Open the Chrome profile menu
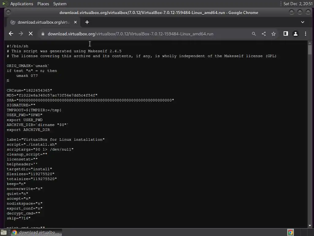The width and height of the screenshot is (314, 236). (296, 34)
